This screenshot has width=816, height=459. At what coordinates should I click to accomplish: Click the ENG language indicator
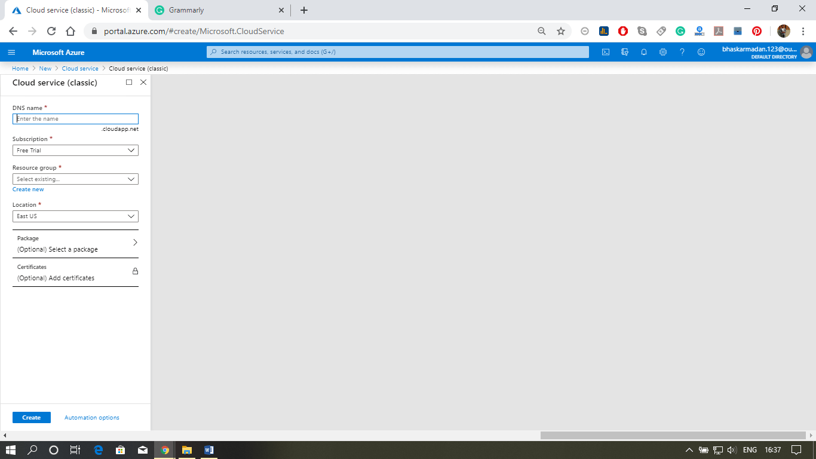tap(750, 450)
